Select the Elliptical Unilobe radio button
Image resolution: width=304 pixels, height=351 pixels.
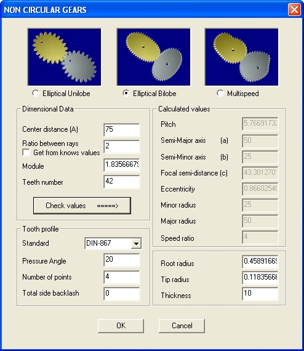35,93
